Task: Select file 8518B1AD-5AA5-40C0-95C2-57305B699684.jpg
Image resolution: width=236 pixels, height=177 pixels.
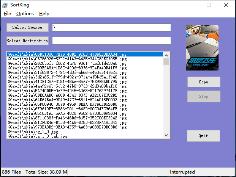Action: [85, 113]
